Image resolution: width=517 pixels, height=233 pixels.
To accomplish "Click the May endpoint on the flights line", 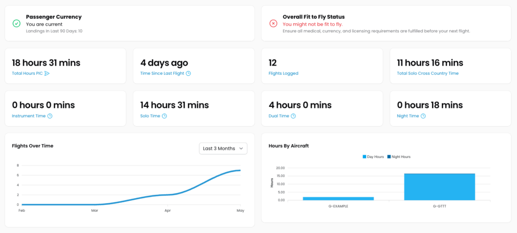I will coord(239,170).
